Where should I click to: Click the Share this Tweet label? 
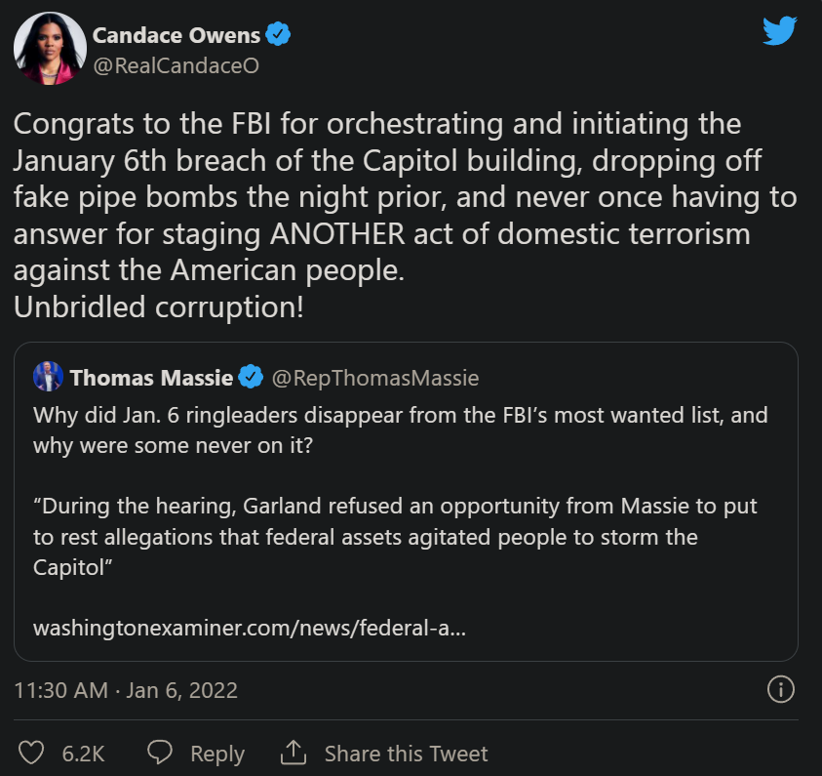pyautogui.click(x=406, y=754)
